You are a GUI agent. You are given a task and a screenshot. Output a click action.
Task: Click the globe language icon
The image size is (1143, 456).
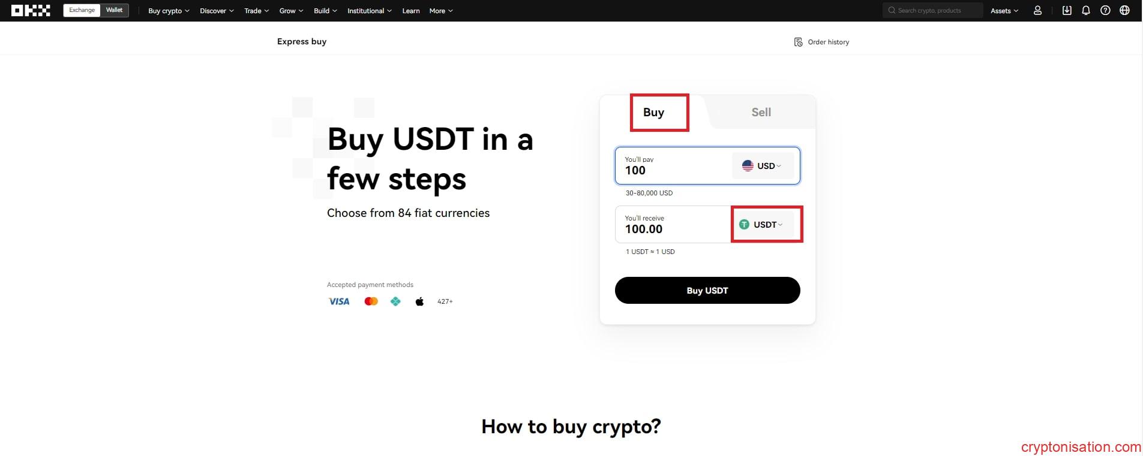point(1125,11)
